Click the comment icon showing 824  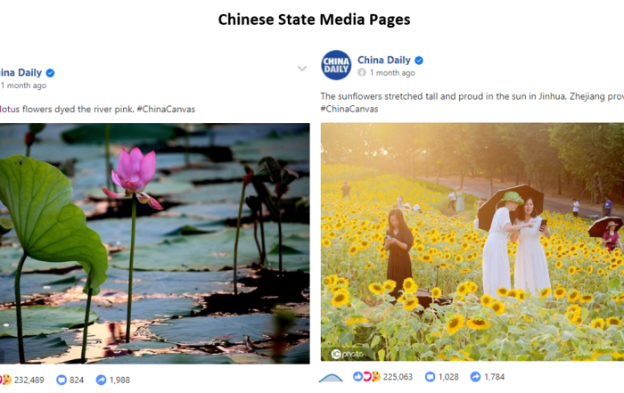[62, 380]
